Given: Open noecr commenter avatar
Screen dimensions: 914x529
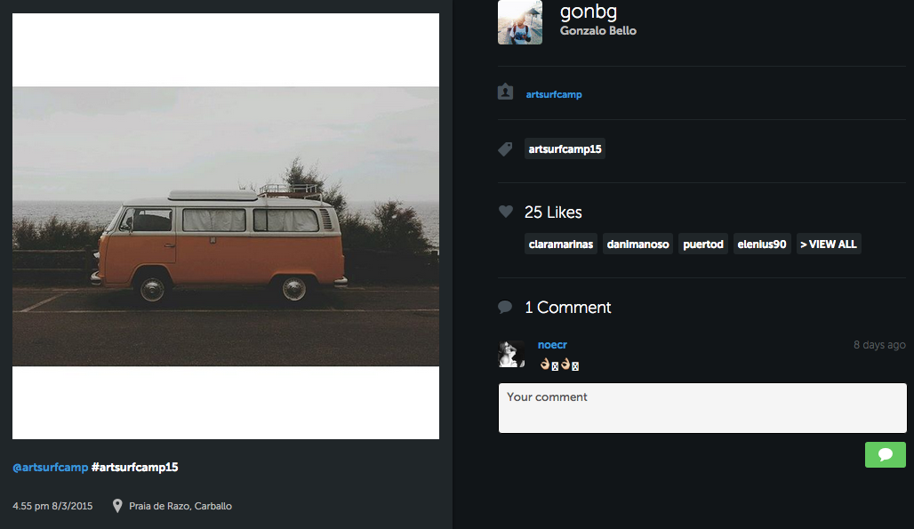Looking at the screenshot, I should click(x=510, y=354).
